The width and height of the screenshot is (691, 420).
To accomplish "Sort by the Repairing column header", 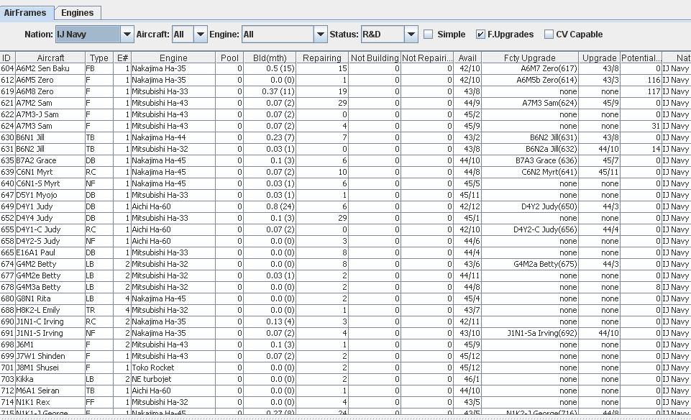I will coord(322,58).
